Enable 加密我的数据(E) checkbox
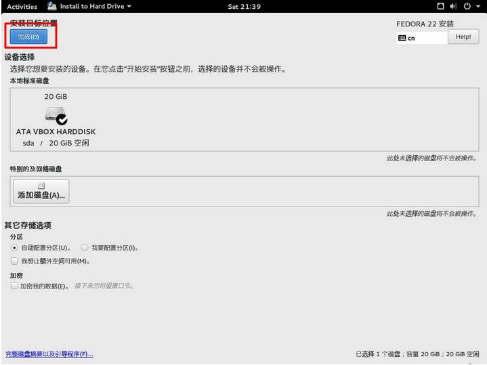Viewport: 487px width, 365px height. [14, 286]
